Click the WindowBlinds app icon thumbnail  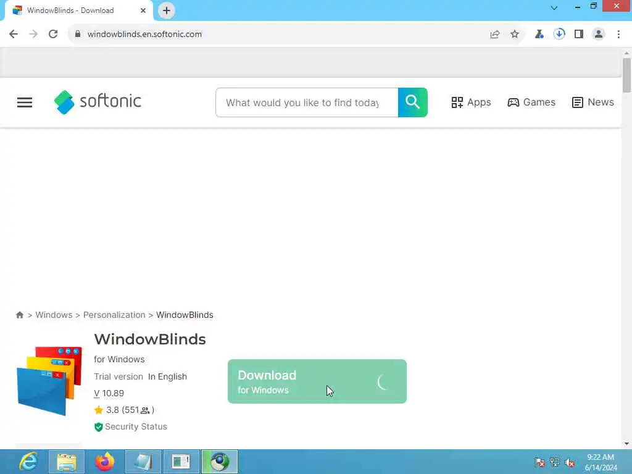coord(49,380)
